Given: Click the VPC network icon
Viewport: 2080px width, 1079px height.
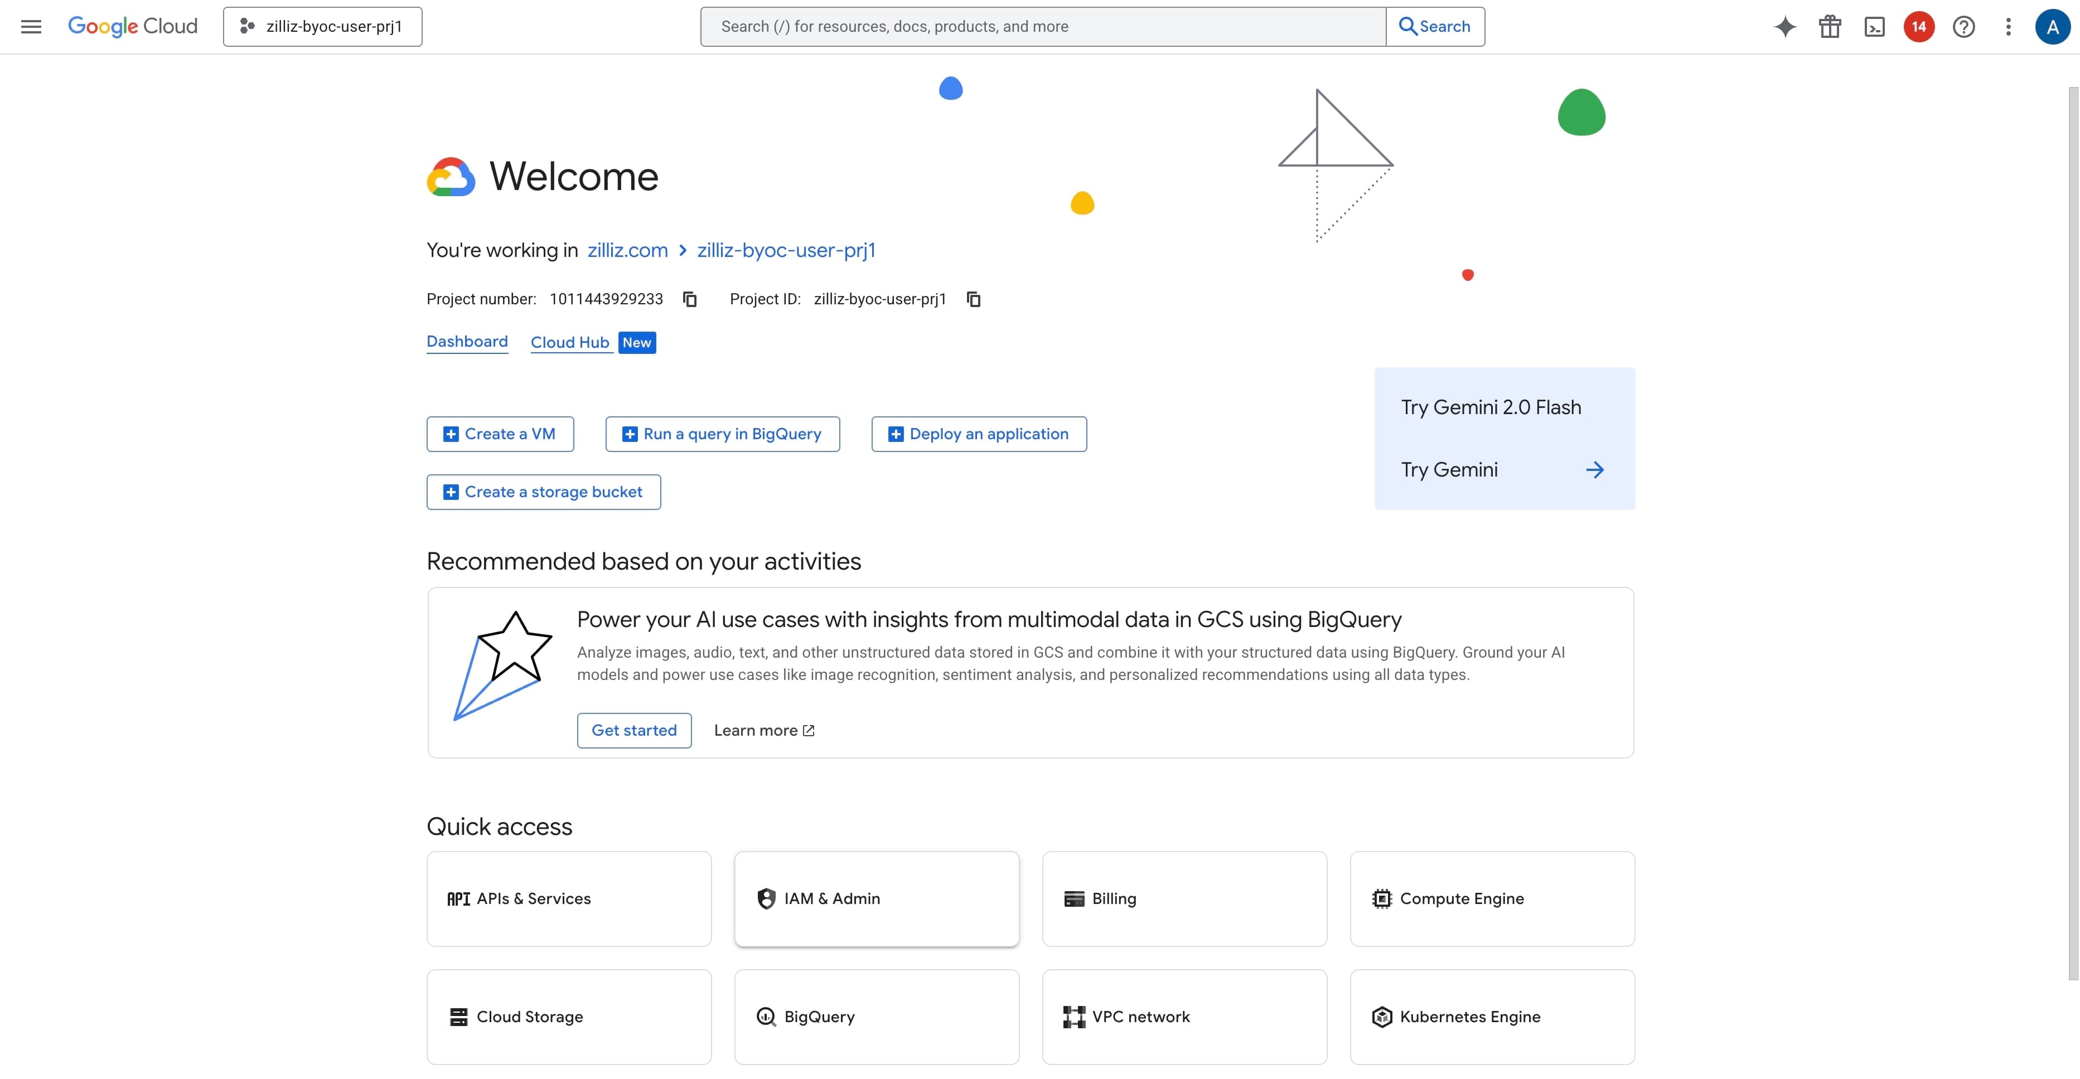Looking at the screenshot, I should tap(1074, 1017).
